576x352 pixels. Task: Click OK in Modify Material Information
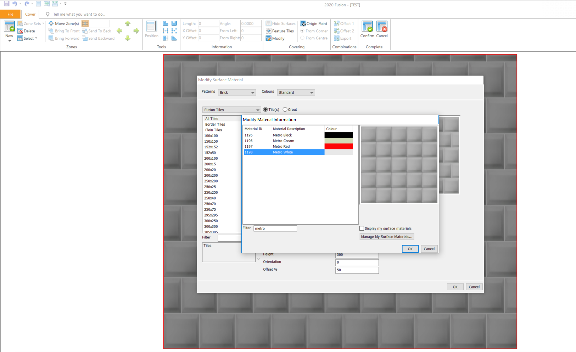[410, 249]
